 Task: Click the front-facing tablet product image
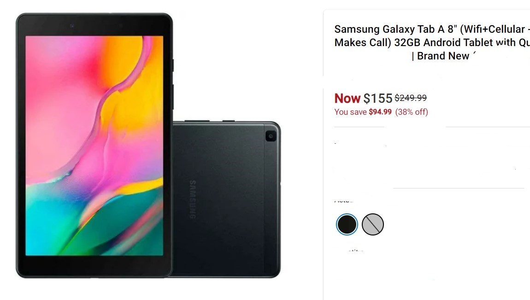94,146
